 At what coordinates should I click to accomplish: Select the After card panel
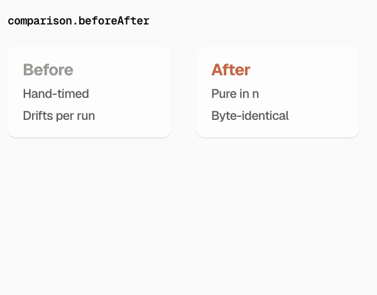coord(278,92)
